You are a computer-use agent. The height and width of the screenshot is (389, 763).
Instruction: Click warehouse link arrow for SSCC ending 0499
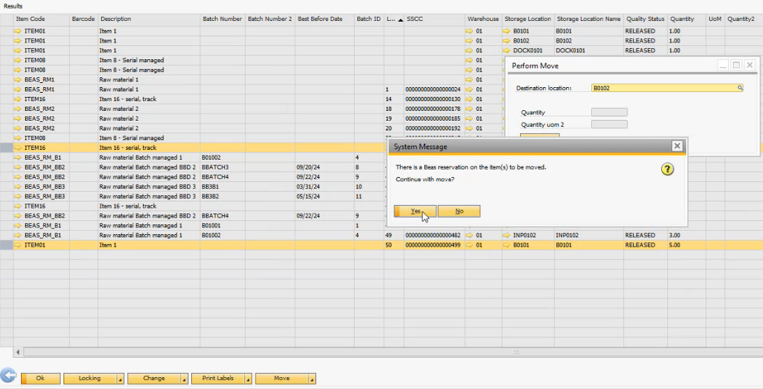pyautogui.click(x=469, y=245)
